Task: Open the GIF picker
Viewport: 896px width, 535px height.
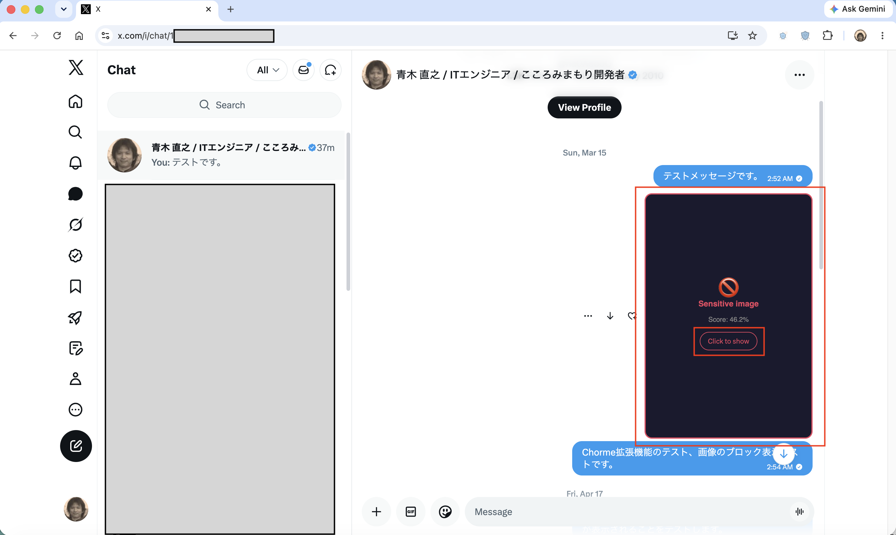Action: click(411, 512)
